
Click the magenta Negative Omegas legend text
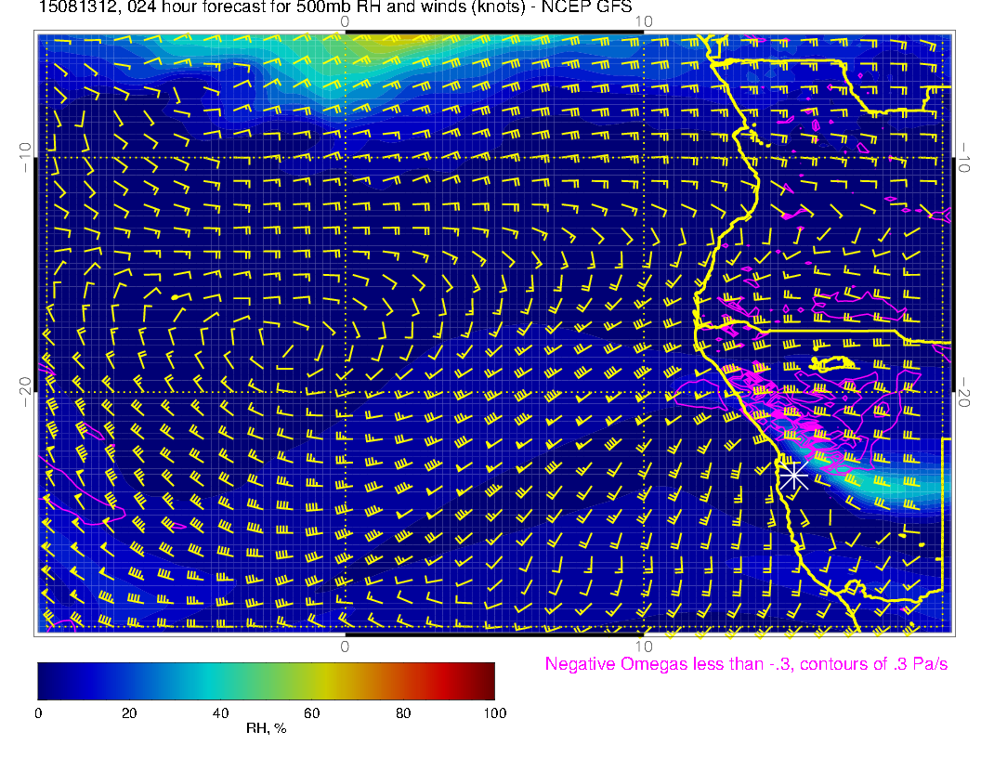coord(746,664)
